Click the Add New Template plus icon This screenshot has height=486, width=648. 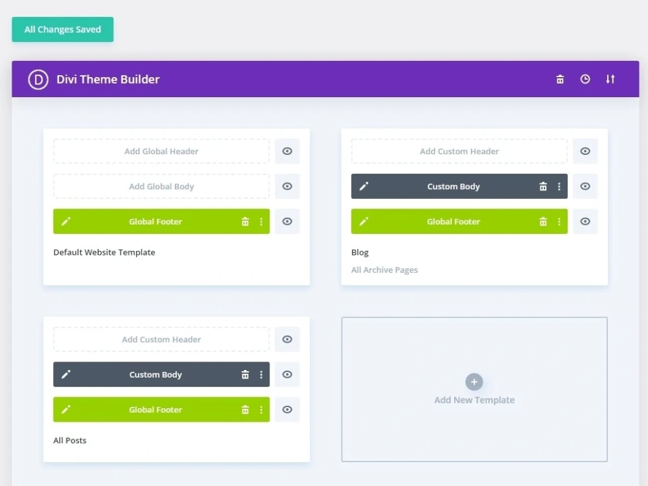[474, 382]
